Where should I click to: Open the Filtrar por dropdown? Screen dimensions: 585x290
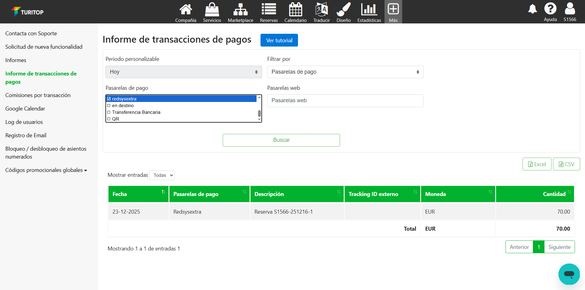[x=345, y=72]
